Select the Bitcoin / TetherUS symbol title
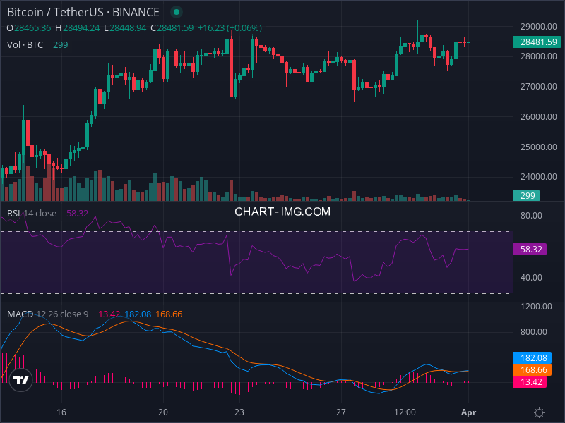The image size is (565, 423). pyautogui.click(x=83, y=12)
